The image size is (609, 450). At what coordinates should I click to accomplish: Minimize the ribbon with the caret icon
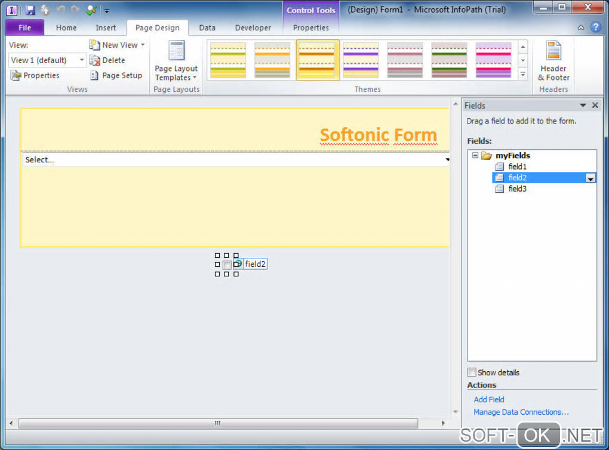(581, 27)
